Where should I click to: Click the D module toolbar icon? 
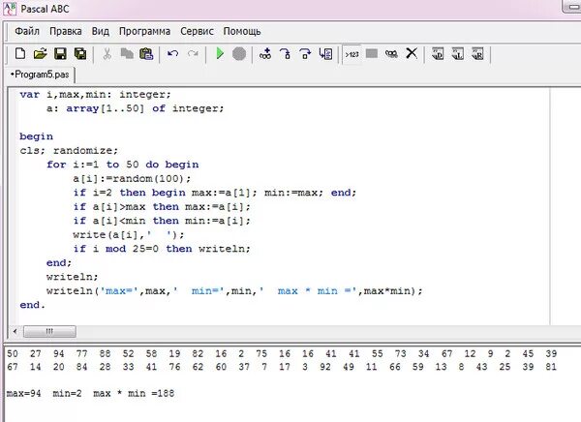438,54
